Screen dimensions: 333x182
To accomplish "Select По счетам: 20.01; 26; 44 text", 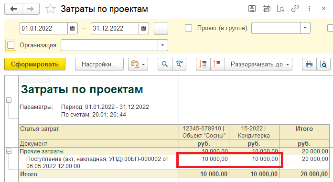I will [x=94, y=115].
